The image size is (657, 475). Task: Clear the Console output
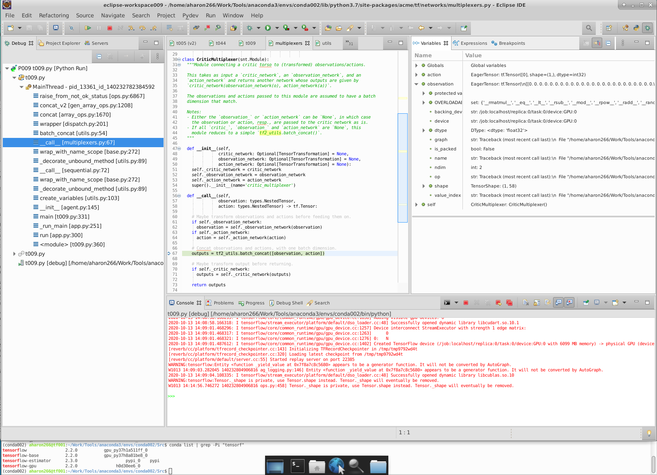click(526, 302)
